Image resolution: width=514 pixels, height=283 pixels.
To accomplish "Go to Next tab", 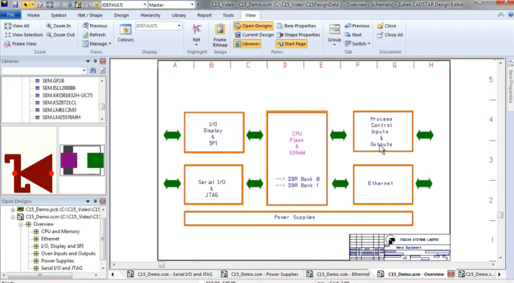I will click(353, 35).
